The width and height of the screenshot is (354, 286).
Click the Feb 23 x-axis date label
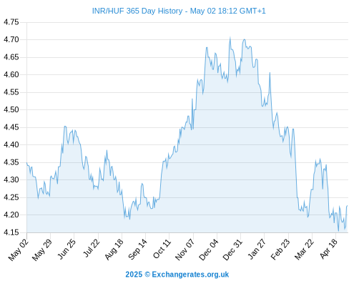coord(280,249)
